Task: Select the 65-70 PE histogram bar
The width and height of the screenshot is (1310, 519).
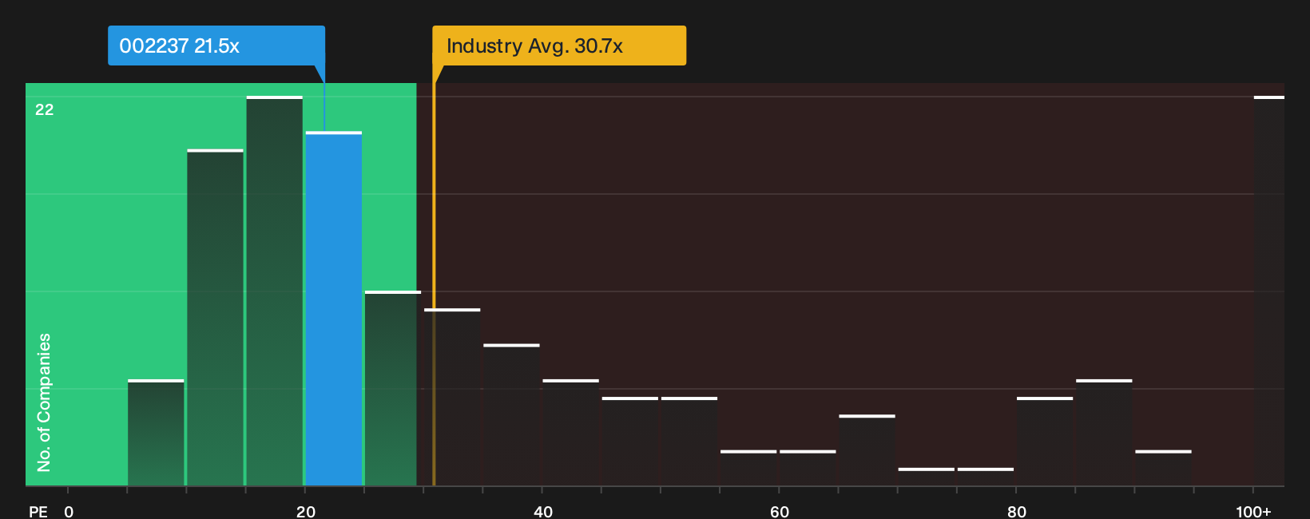Action: tap(867, 450)
